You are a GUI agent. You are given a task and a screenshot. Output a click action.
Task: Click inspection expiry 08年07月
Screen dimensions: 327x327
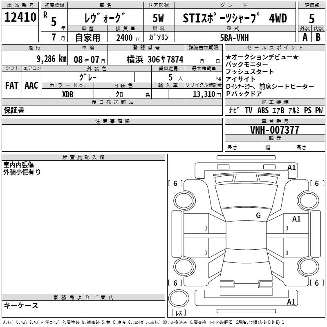[90, 60]
